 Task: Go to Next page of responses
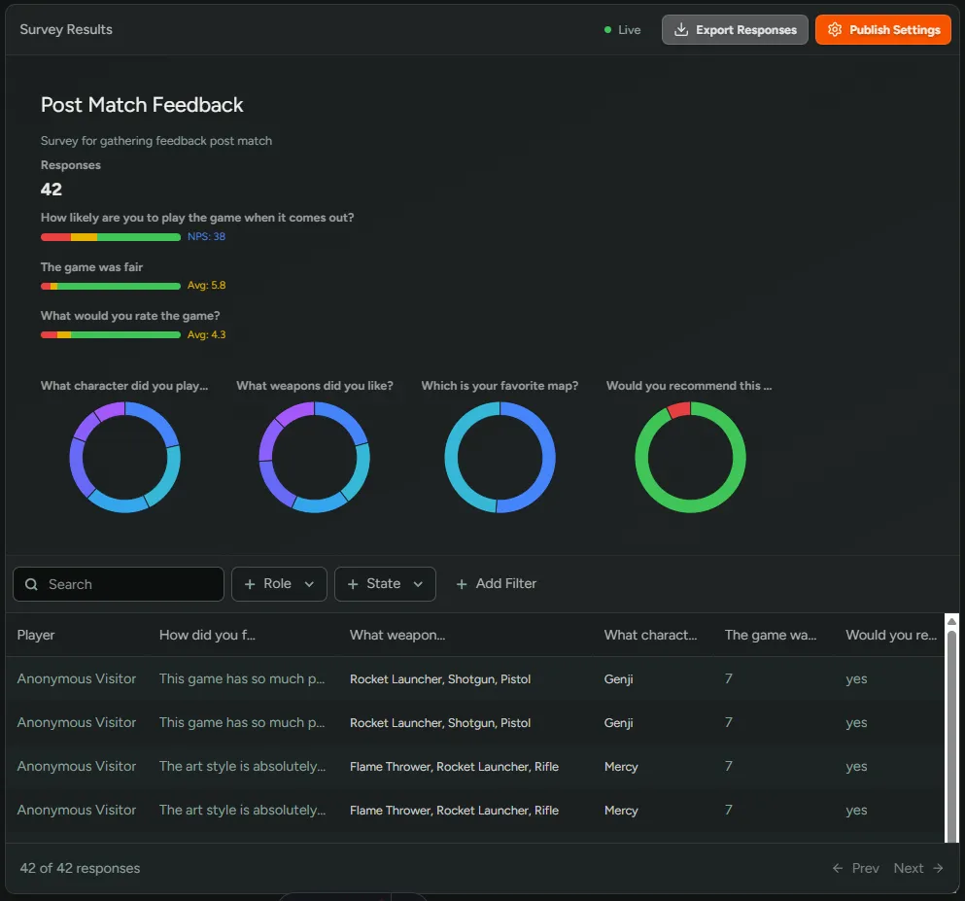click(917, 868)
